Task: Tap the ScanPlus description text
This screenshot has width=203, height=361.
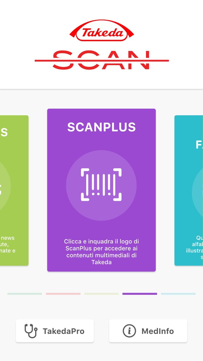Action: [101, 252]
